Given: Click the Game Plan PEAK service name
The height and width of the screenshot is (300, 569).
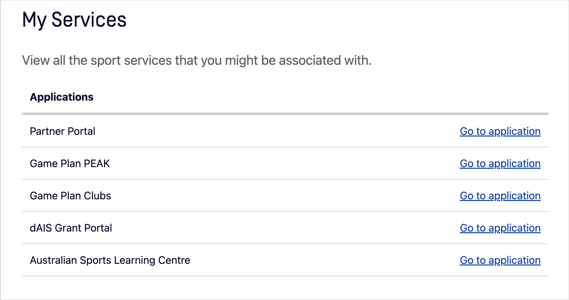Looking at the screenshot, I should coord(70,163).
